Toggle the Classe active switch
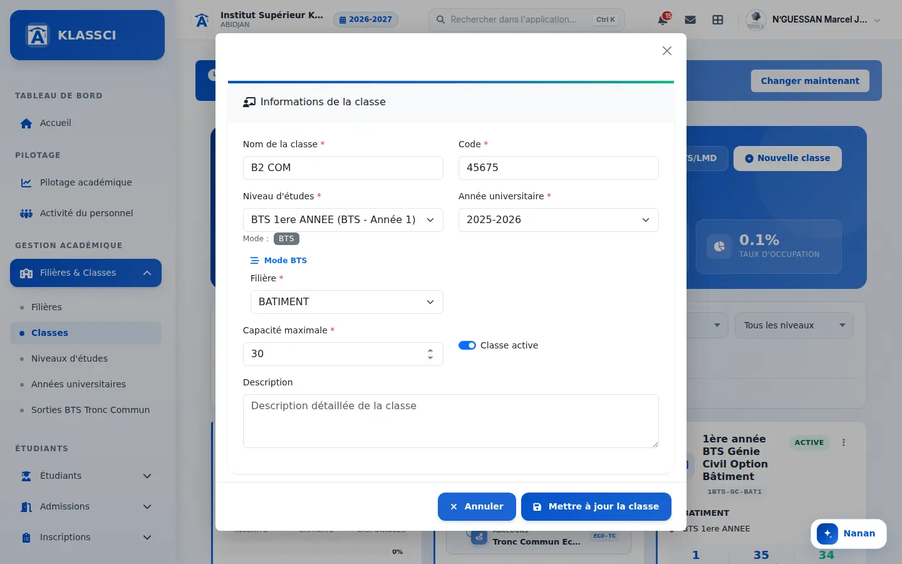Viewport: 902px width, 564px height. pyautogui.click(x=467, y=345)
